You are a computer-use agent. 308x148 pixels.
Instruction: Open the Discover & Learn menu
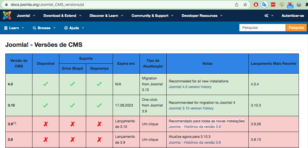click(104, 16)
